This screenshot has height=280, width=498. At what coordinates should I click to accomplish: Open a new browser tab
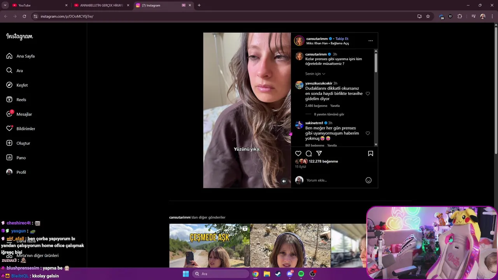point(199,5)
